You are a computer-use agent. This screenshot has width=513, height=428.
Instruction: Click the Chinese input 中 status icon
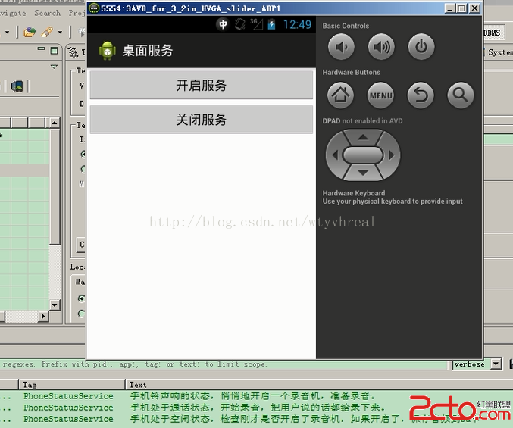pos(223,24)
